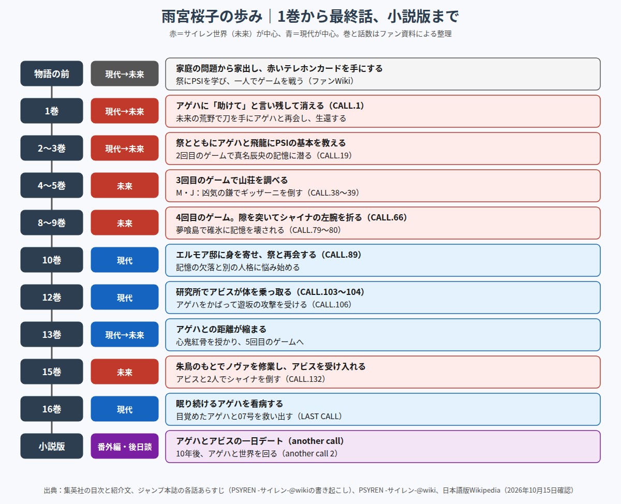Viewport: 621px width, 504px height.
Task: Click the red 現代→未来 tag beside 2〜3巻
Action: pos(125,148)
